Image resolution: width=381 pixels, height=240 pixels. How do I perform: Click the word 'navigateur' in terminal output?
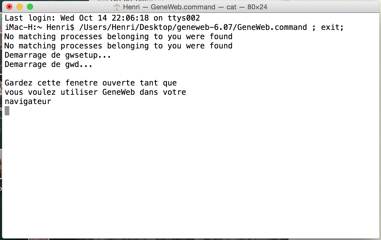click(x=28, y=102)
